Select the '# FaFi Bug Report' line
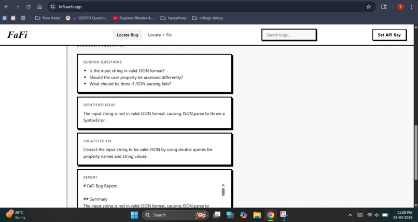The width and height of the screenshot is (418, 222). click(100, 186)
